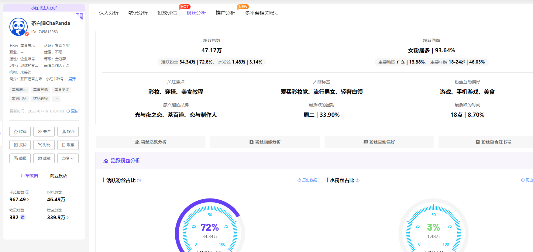Click 爱买彩妆党、流行男女、轻奢白领 crowd tags
The height and width of the screenshot is (252, 533).
[x=322, y=92]
